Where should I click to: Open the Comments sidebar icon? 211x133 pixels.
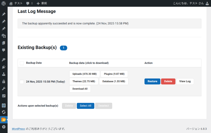(x=4, y=50)
